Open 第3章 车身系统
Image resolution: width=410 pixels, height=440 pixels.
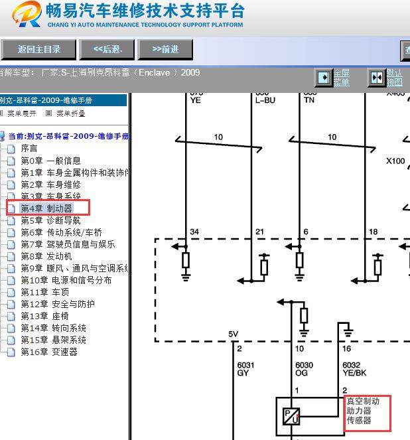coord(51,196)
